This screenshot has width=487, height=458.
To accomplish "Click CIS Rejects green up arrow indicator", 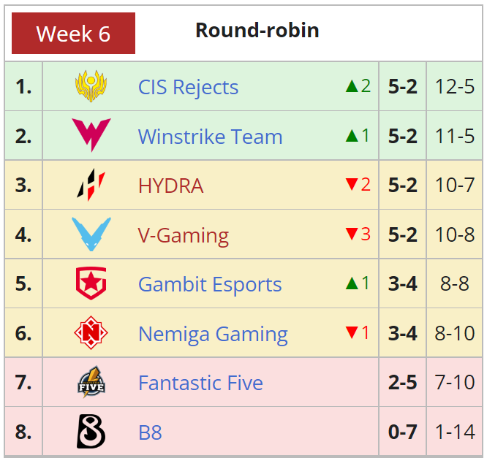I will coord(352,86).
